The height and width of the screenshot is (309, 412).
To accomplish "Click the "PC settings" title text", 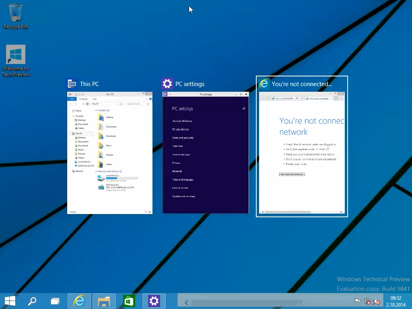I will (x=190, y=84).
